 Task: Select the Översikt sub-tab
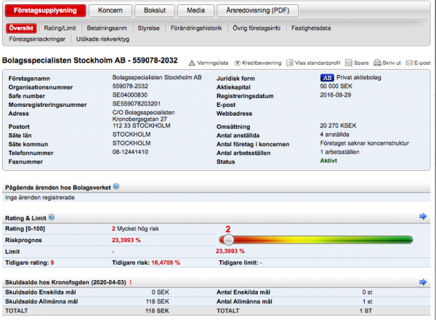[21, 28]
